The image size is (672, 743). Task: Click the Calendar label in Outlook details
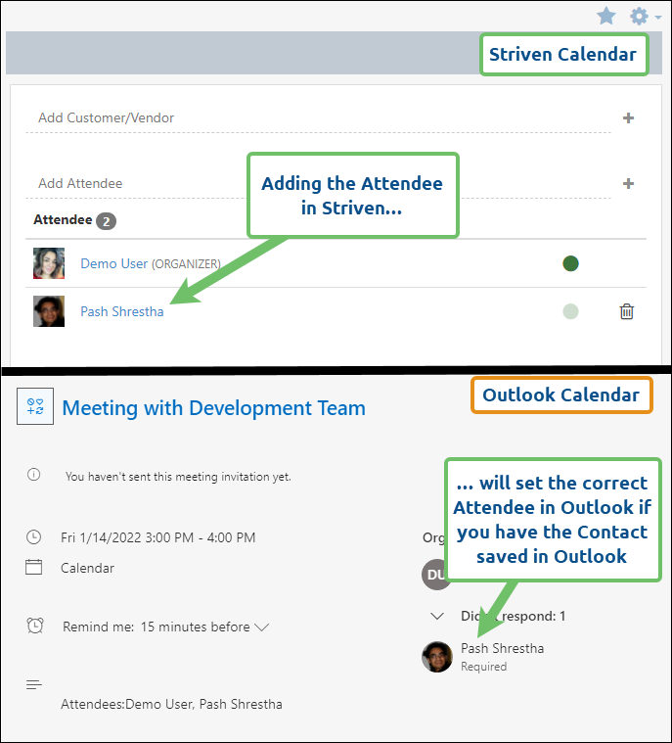88,568
